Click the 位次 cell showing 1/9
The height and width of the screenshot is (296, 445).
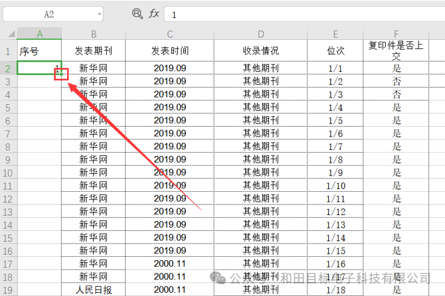pos(335,173)
